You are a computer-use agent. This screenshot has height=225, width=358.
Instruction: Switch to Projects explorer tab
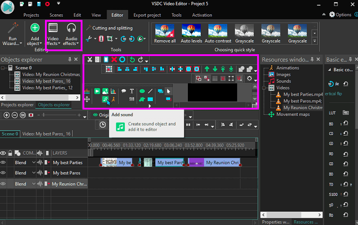(17, 105)
